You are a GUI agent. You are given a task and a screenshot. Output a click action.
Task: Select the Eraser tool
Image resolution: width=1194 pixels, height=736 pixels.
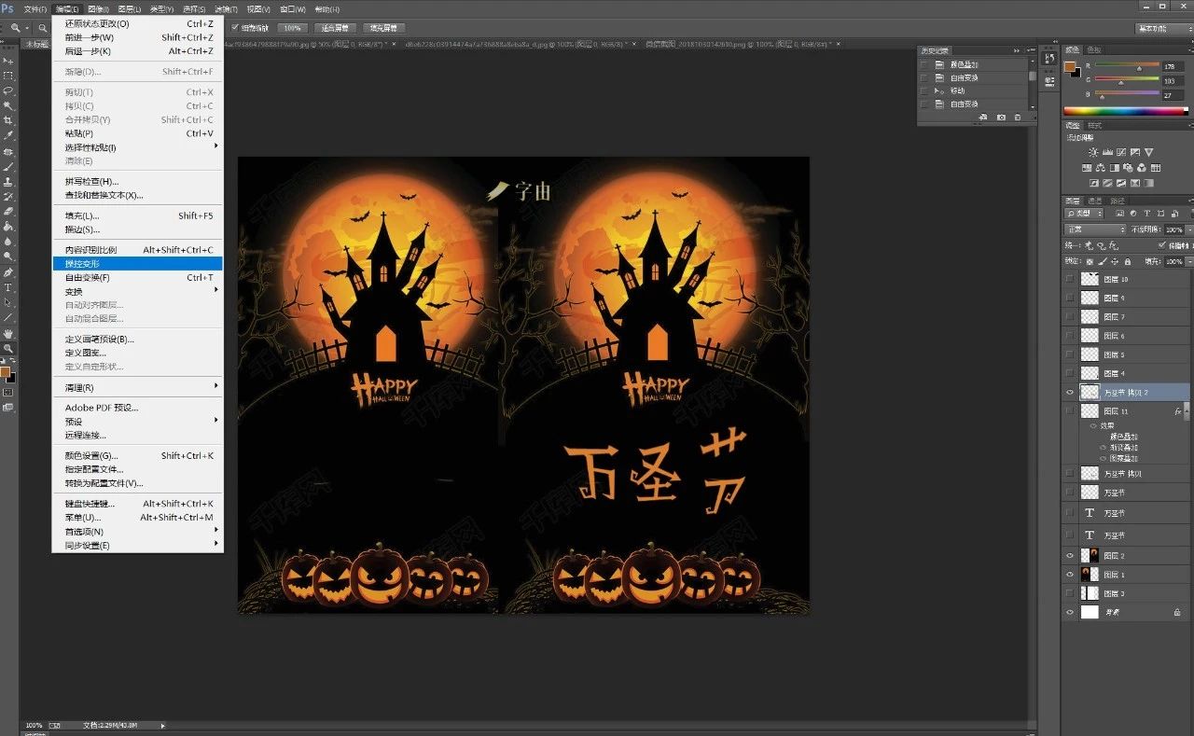[x=8, y=212]
